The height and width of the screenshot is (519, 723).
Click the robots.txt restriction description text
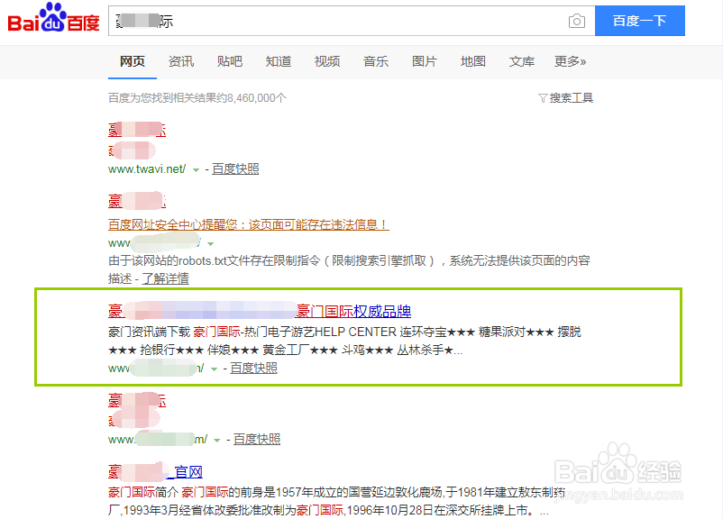click(x=349, y=269)
